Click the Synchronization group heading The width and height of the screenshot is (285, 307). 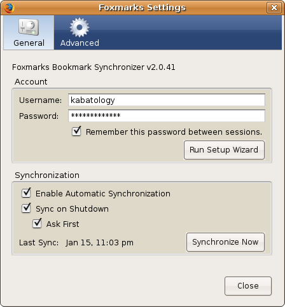click(x=47, y=175)
